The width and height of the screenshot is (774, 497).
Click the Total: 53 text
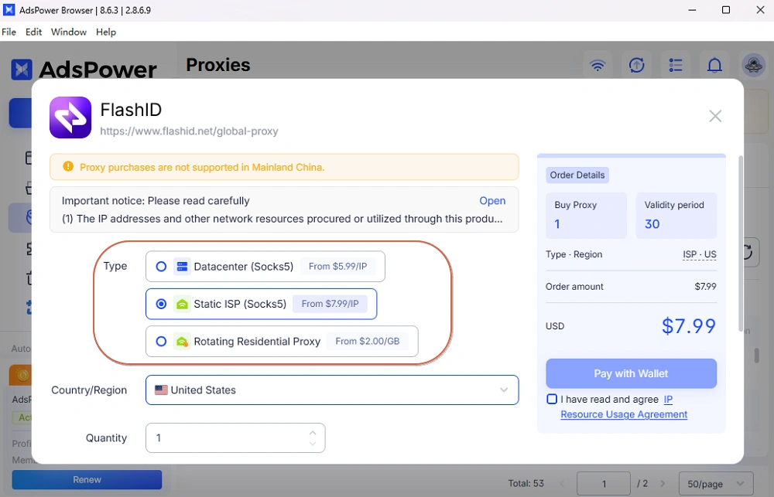[526, 484]
